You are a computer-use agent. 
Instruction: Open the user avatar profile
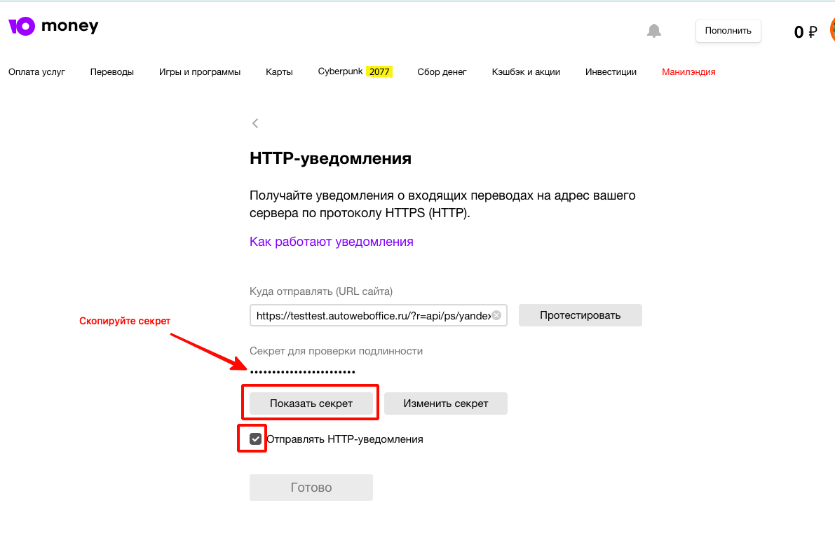point(831,30)
